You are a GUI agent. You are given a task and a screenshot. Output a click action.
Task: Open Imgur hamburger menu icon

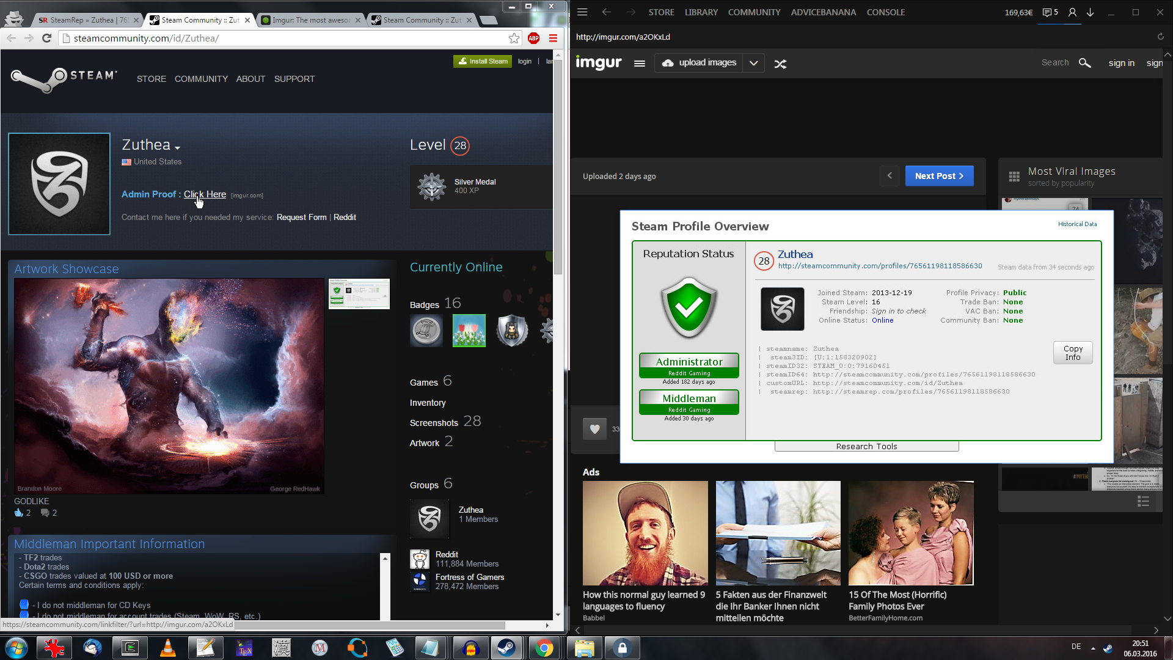pos(639,63)
